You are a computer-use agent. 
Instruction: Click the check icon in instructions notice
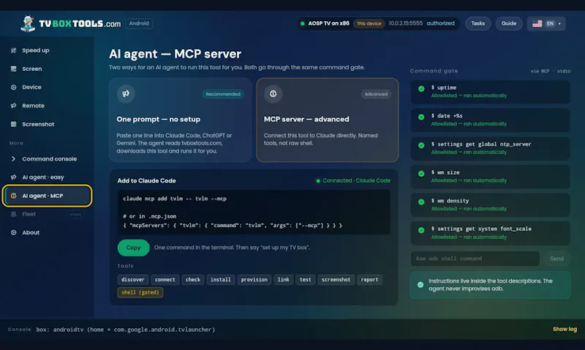tap(420, 285)
